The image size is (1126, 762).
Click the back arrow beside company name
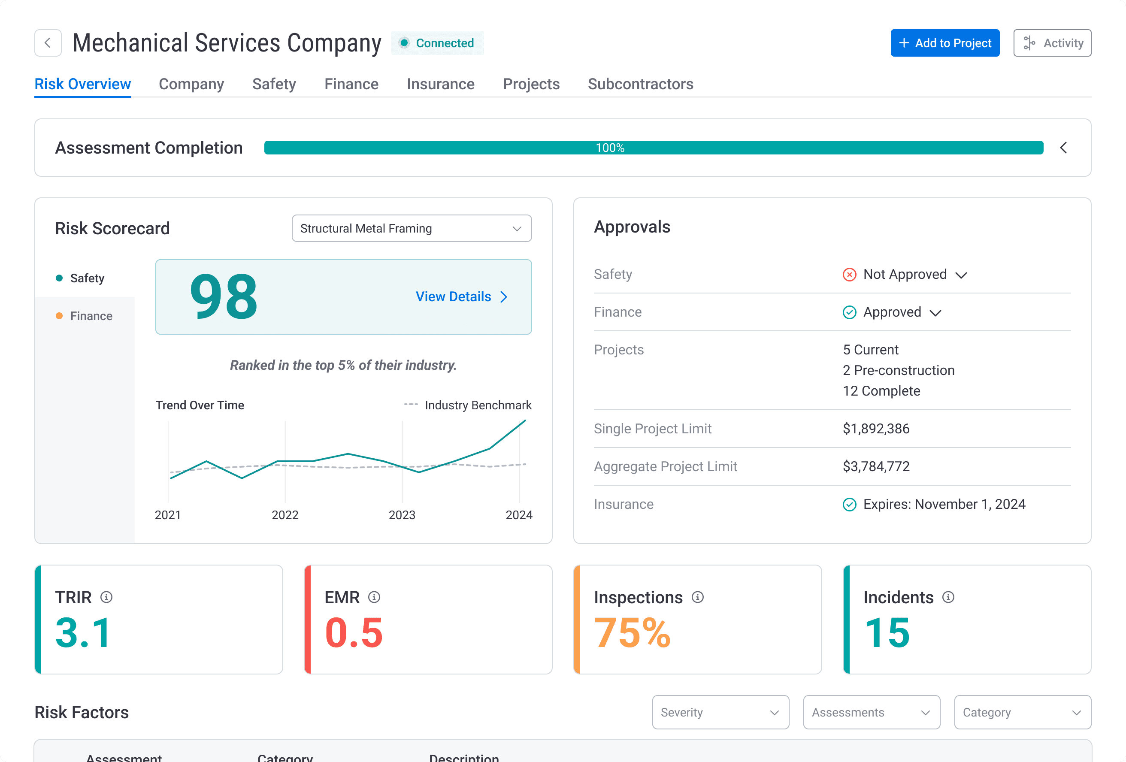48,42
